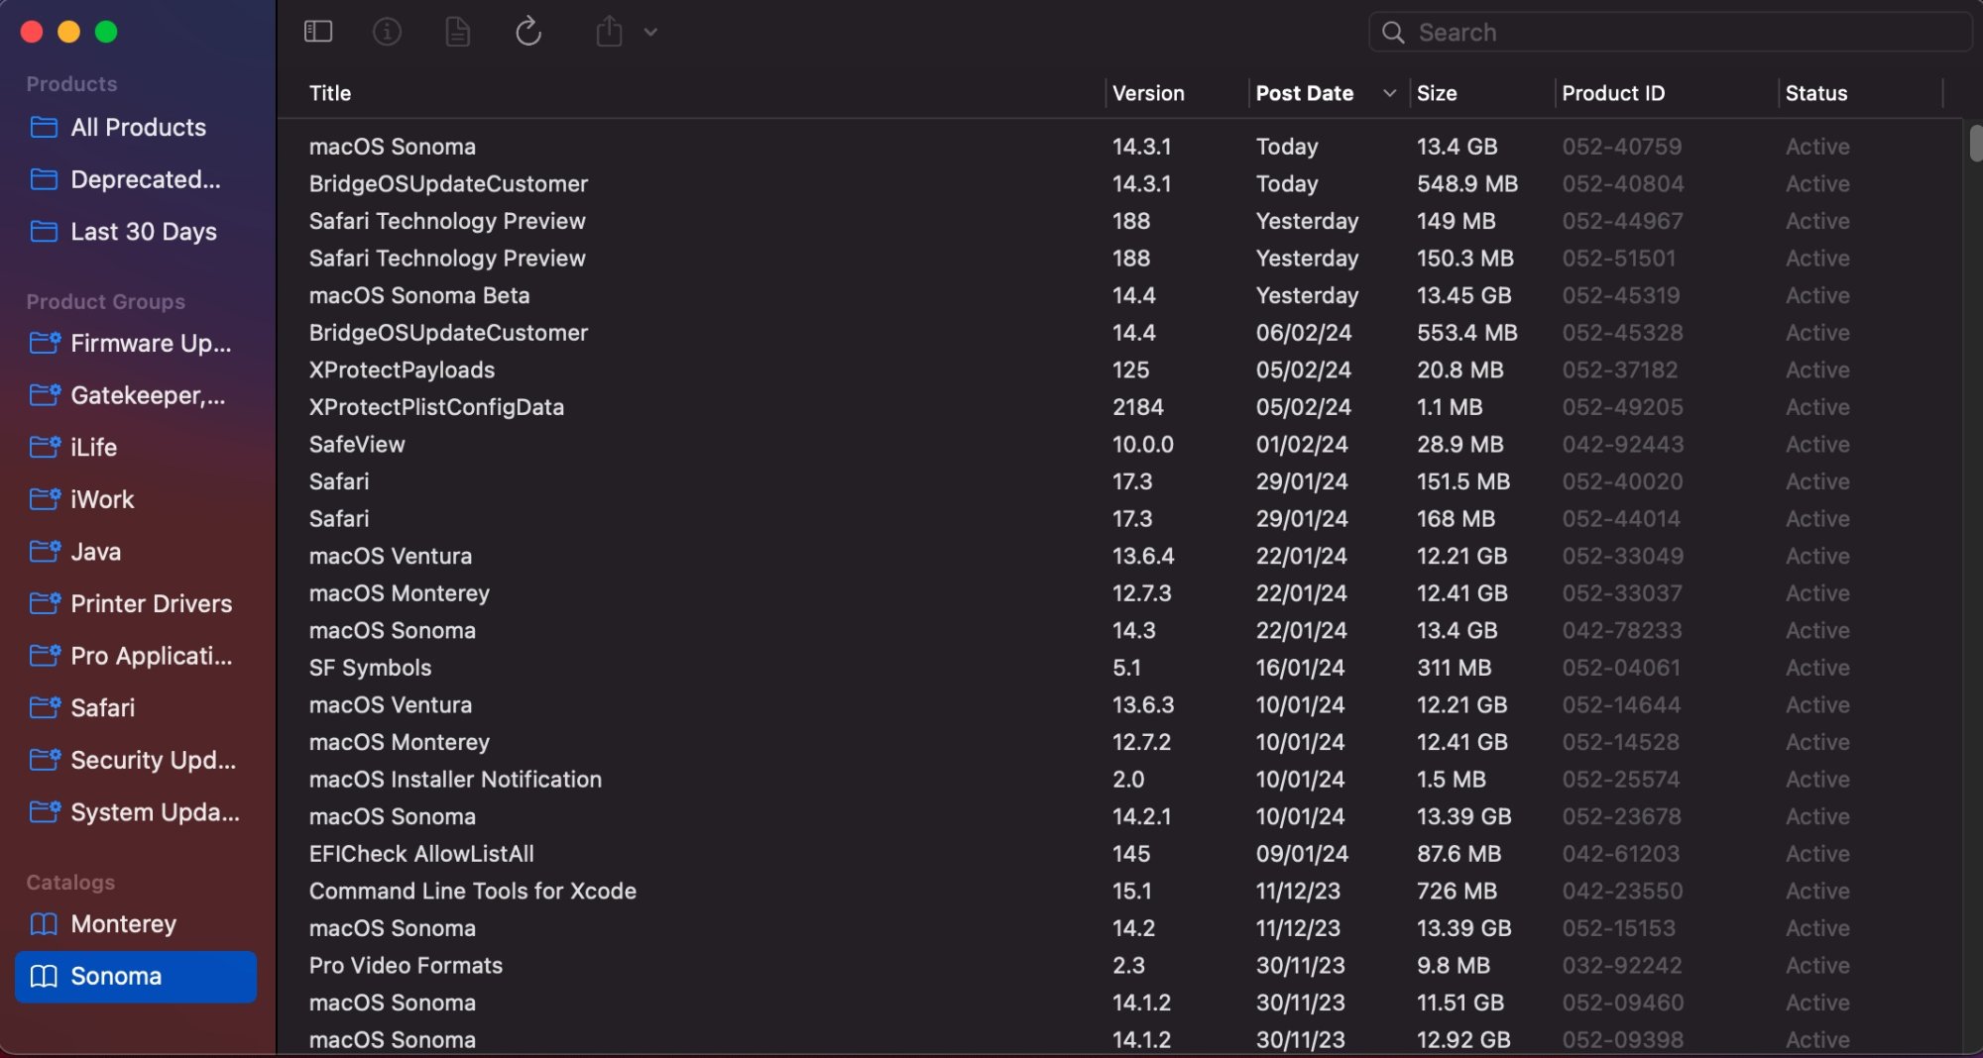Image resolution: width=1983 pixels, height=1058 pixels.
Task: Click the 553.4 MB size cell
Action: pos(1467,333)
